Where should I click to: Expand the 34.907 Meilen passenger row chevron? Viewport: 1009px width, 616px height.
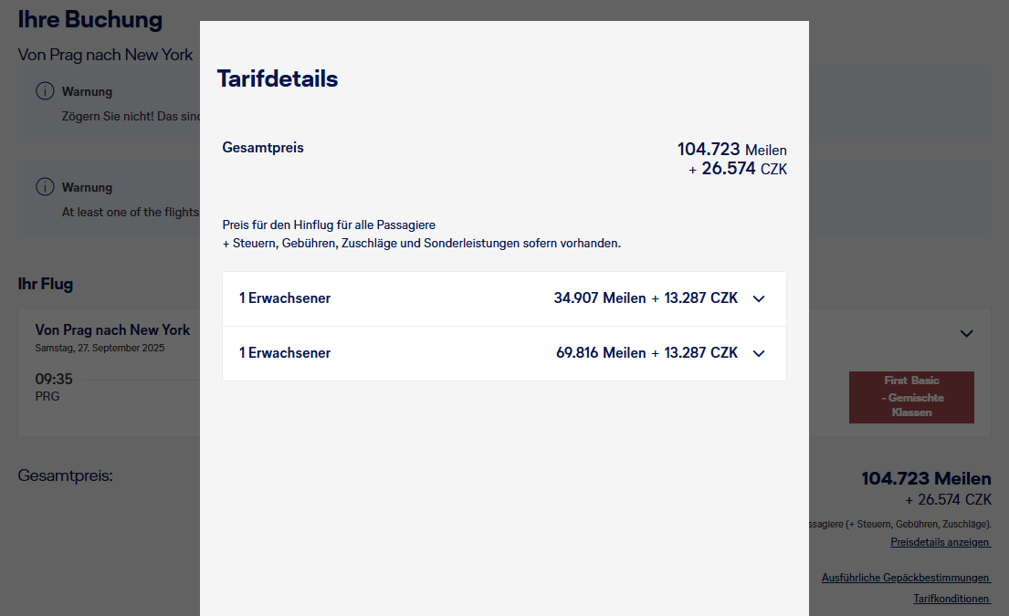758,298
